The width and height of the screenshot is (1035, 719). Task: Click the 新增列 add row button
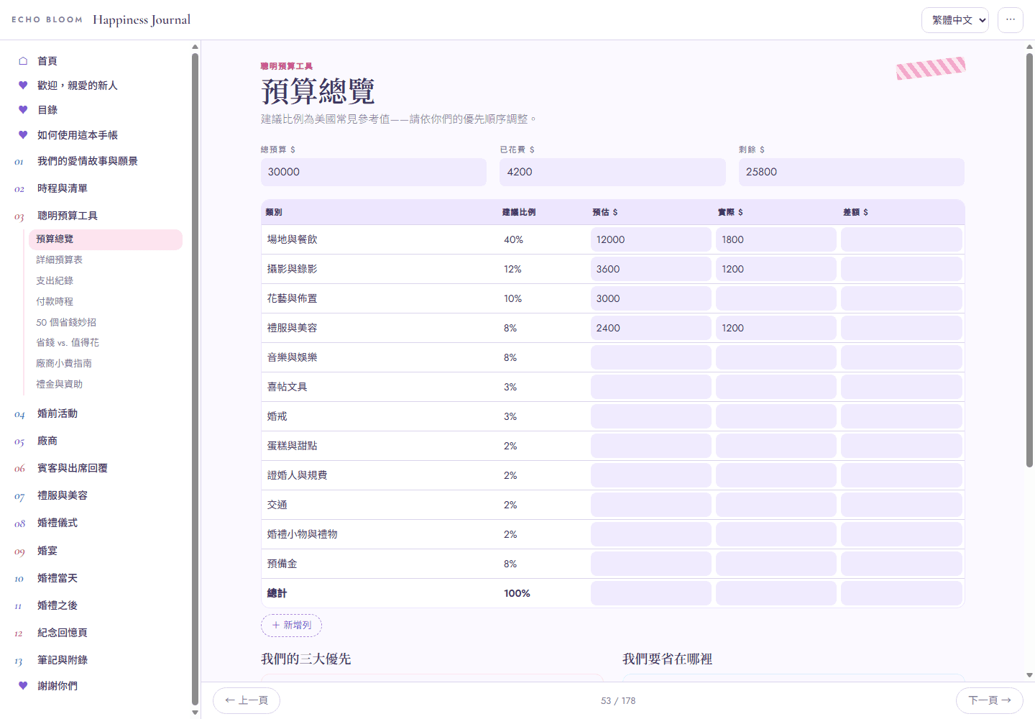[x=291, y=626]
